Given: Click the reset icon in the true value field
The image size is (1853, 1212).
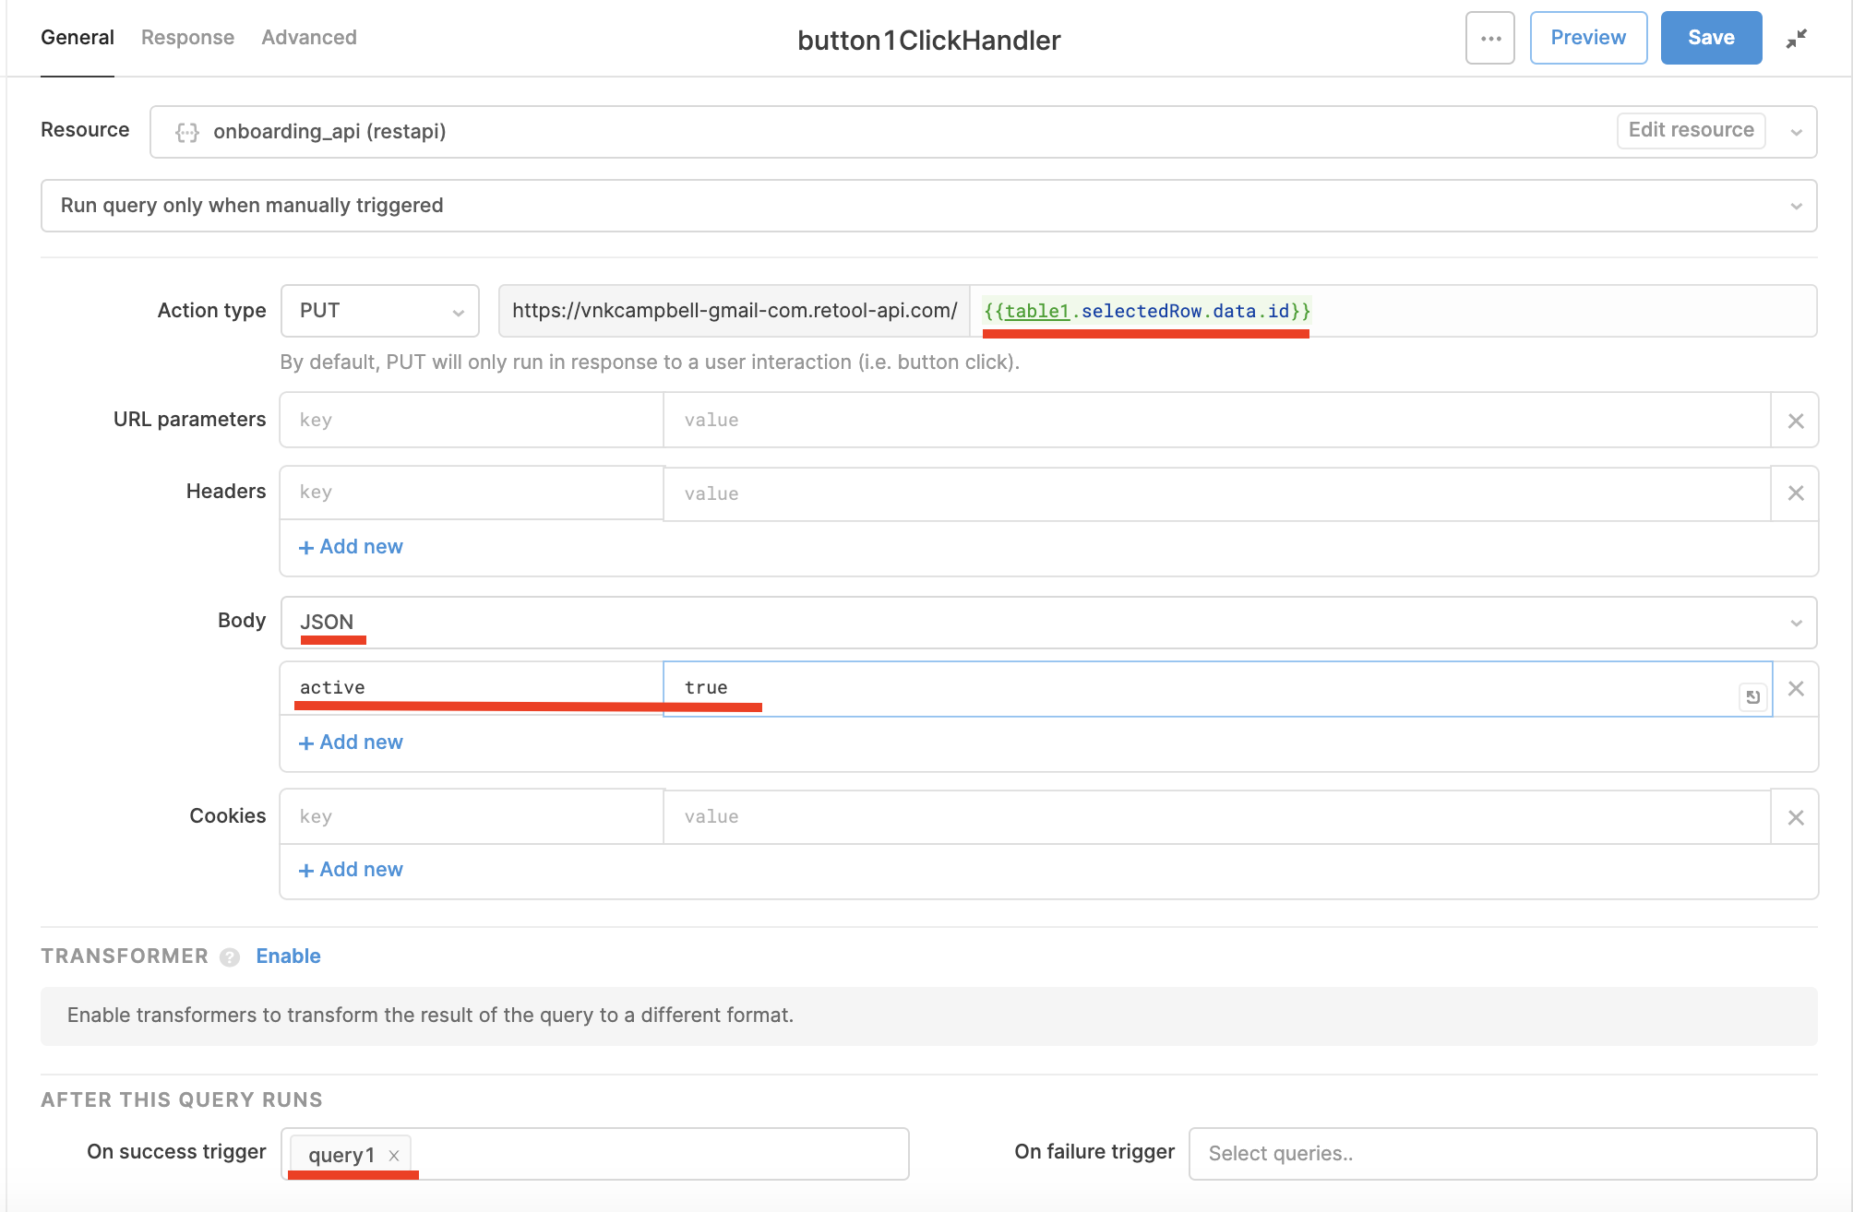Looking at the screenshot, I should [x=1752, y=696].
